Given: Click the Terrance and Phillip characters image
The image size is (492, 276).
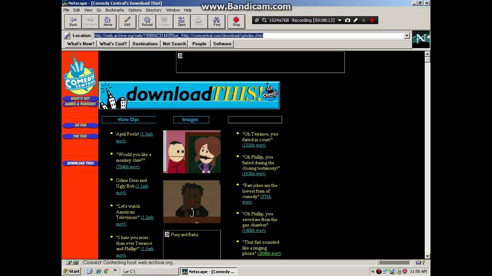Looking at the screenshot, I should [x=192, y=152].
